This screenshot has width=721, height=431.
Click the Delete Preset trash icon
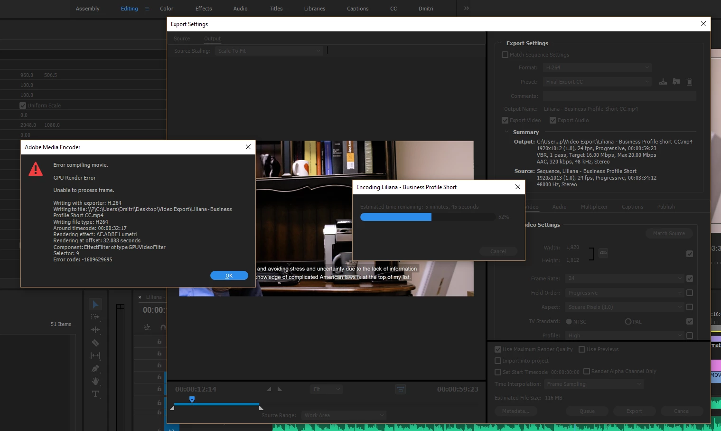pyautogui.click(x=689, y=82)
